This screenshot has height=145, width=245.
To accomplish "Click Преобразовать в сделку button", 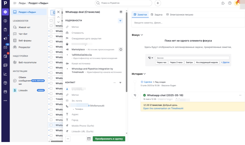I will coord(109,139).
